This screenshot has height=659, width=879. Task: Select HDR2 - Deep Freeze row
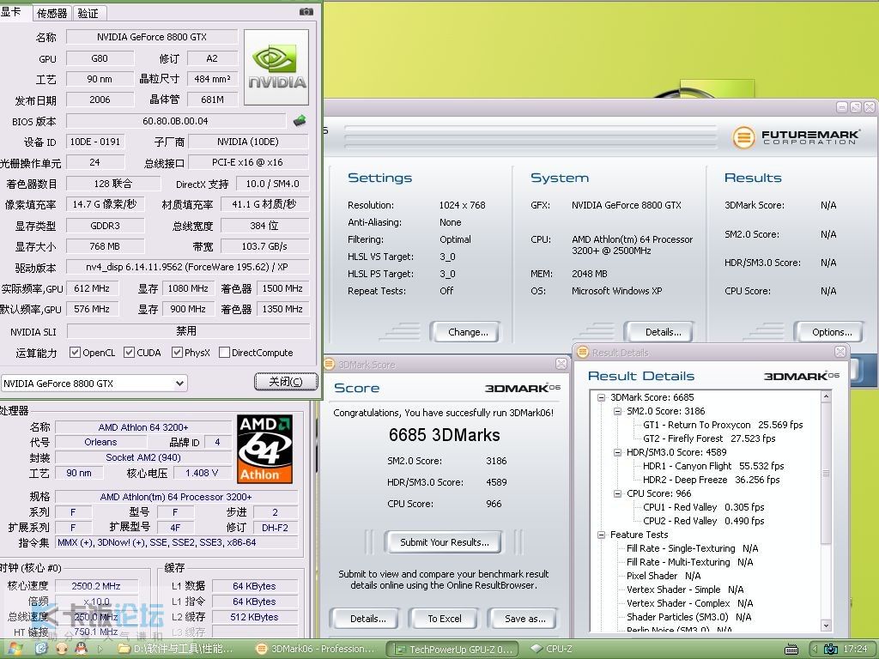[711, 480]
